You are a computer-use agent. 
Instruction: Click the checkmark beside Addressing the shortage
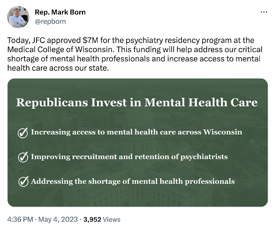[x=24, y=182]
